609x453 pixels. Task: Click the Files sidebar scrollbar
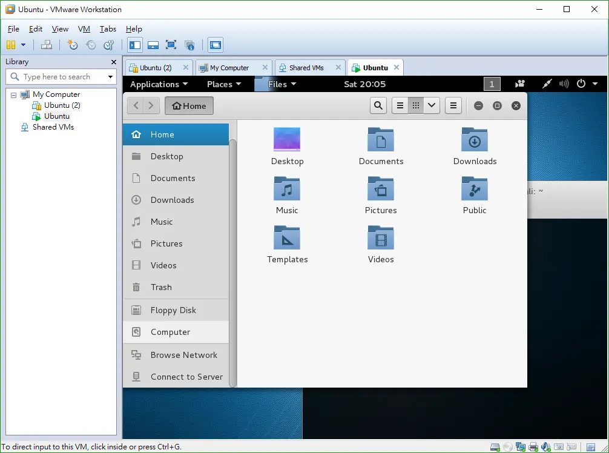(232, 263)
